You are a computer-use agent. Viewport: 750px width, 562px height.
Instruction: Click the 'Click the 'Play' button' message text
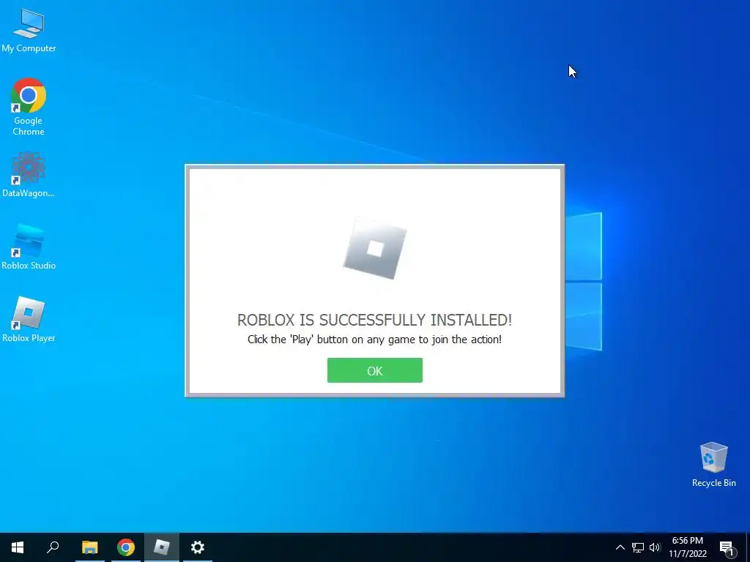(374, 340)
